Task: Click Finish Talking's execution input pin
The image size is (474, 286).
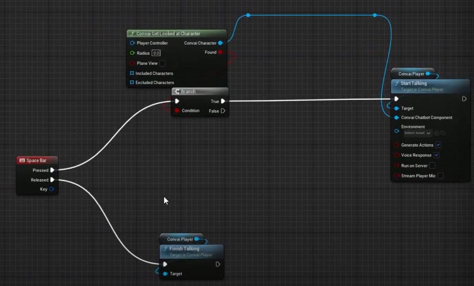Action: click(165, 264)
